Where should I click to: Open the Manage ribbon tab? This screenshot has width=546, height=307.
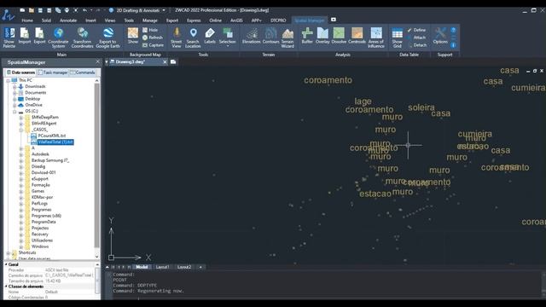(x=150, y=20)
